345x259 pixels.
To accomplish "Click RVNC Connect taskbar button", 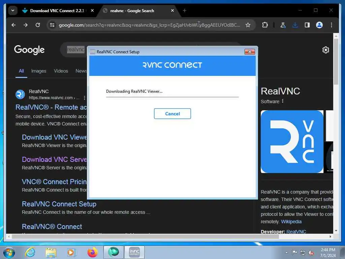I will pos(134,252).
